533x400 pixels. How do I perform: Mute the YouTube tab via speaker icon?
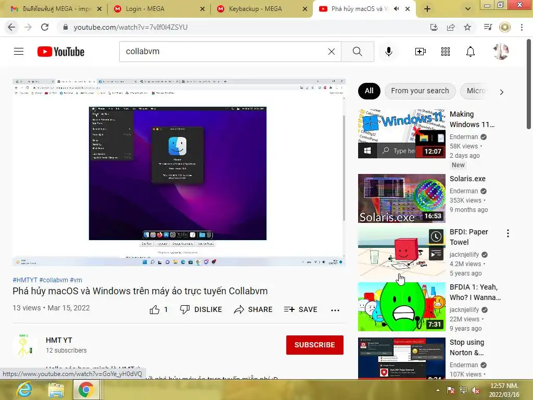click(x=396, y=9)
